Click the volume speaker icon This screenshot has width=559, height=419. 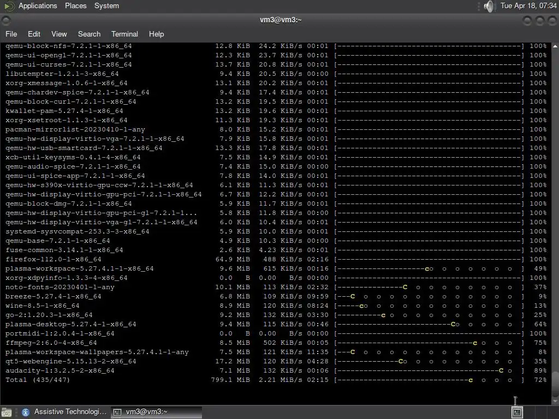point(490,6)
